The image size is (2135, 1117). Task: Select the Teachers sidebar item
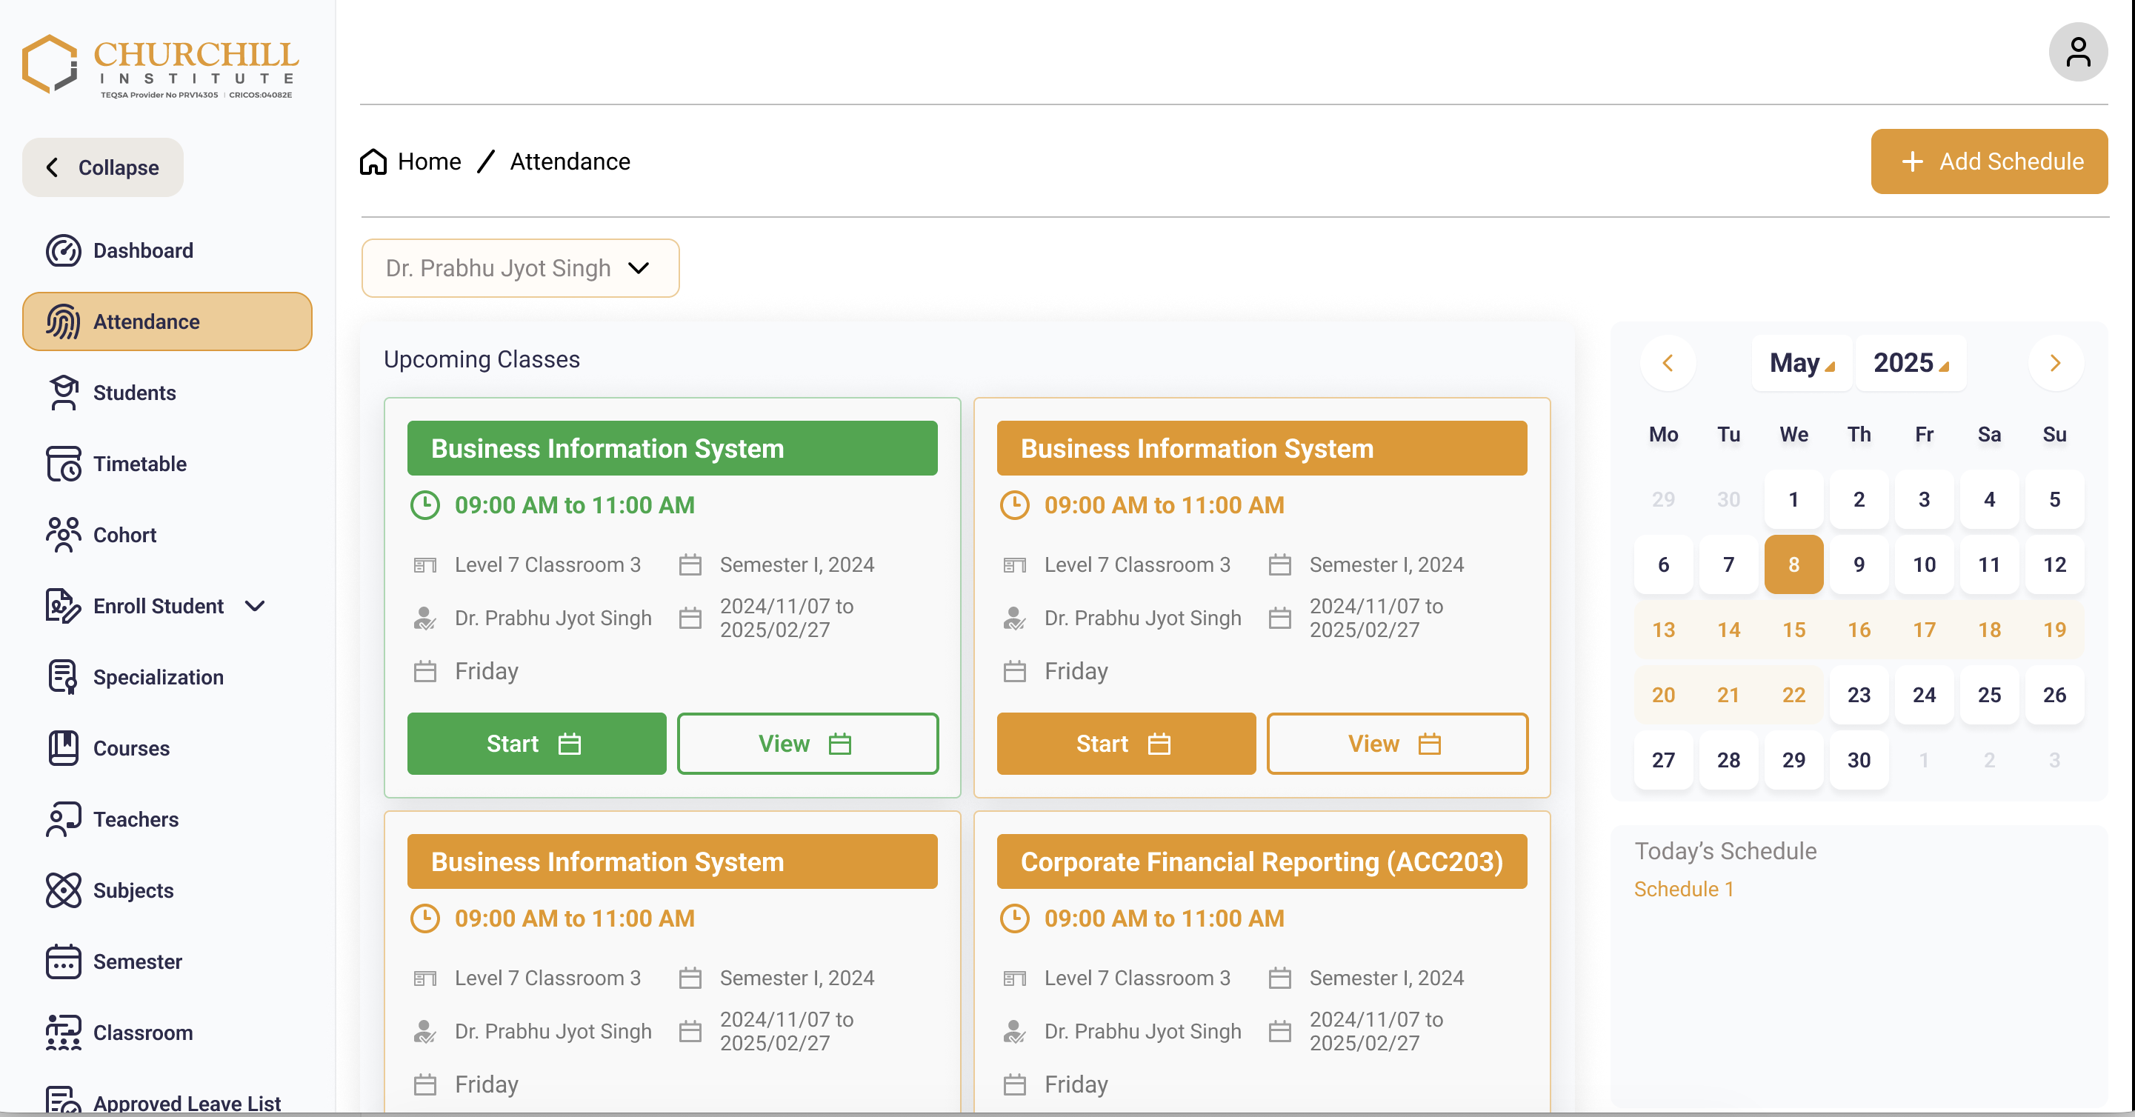click(135, 819)
